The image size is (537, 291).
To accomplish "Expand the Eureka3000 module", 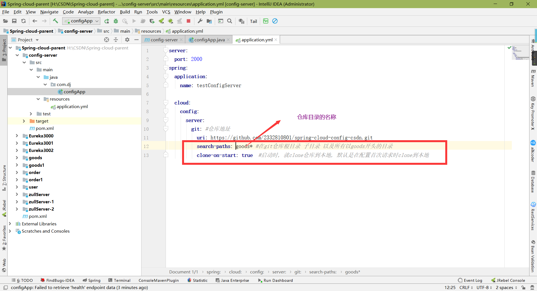I will pyautogui.click(x=17, y=136).
